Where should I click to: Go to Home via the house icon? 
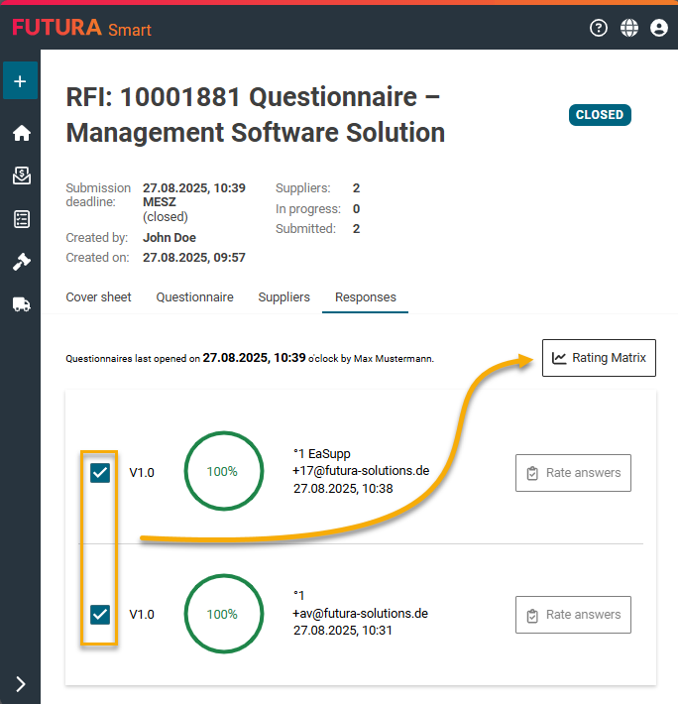(21, 134)
